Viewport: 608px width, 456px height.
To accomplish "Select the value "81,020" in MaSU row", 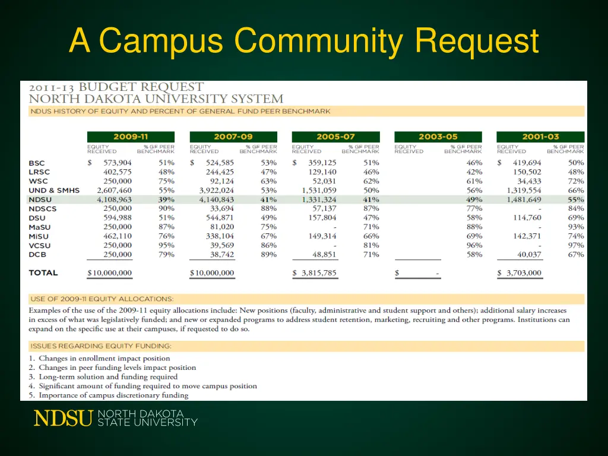I will [222, 227].
